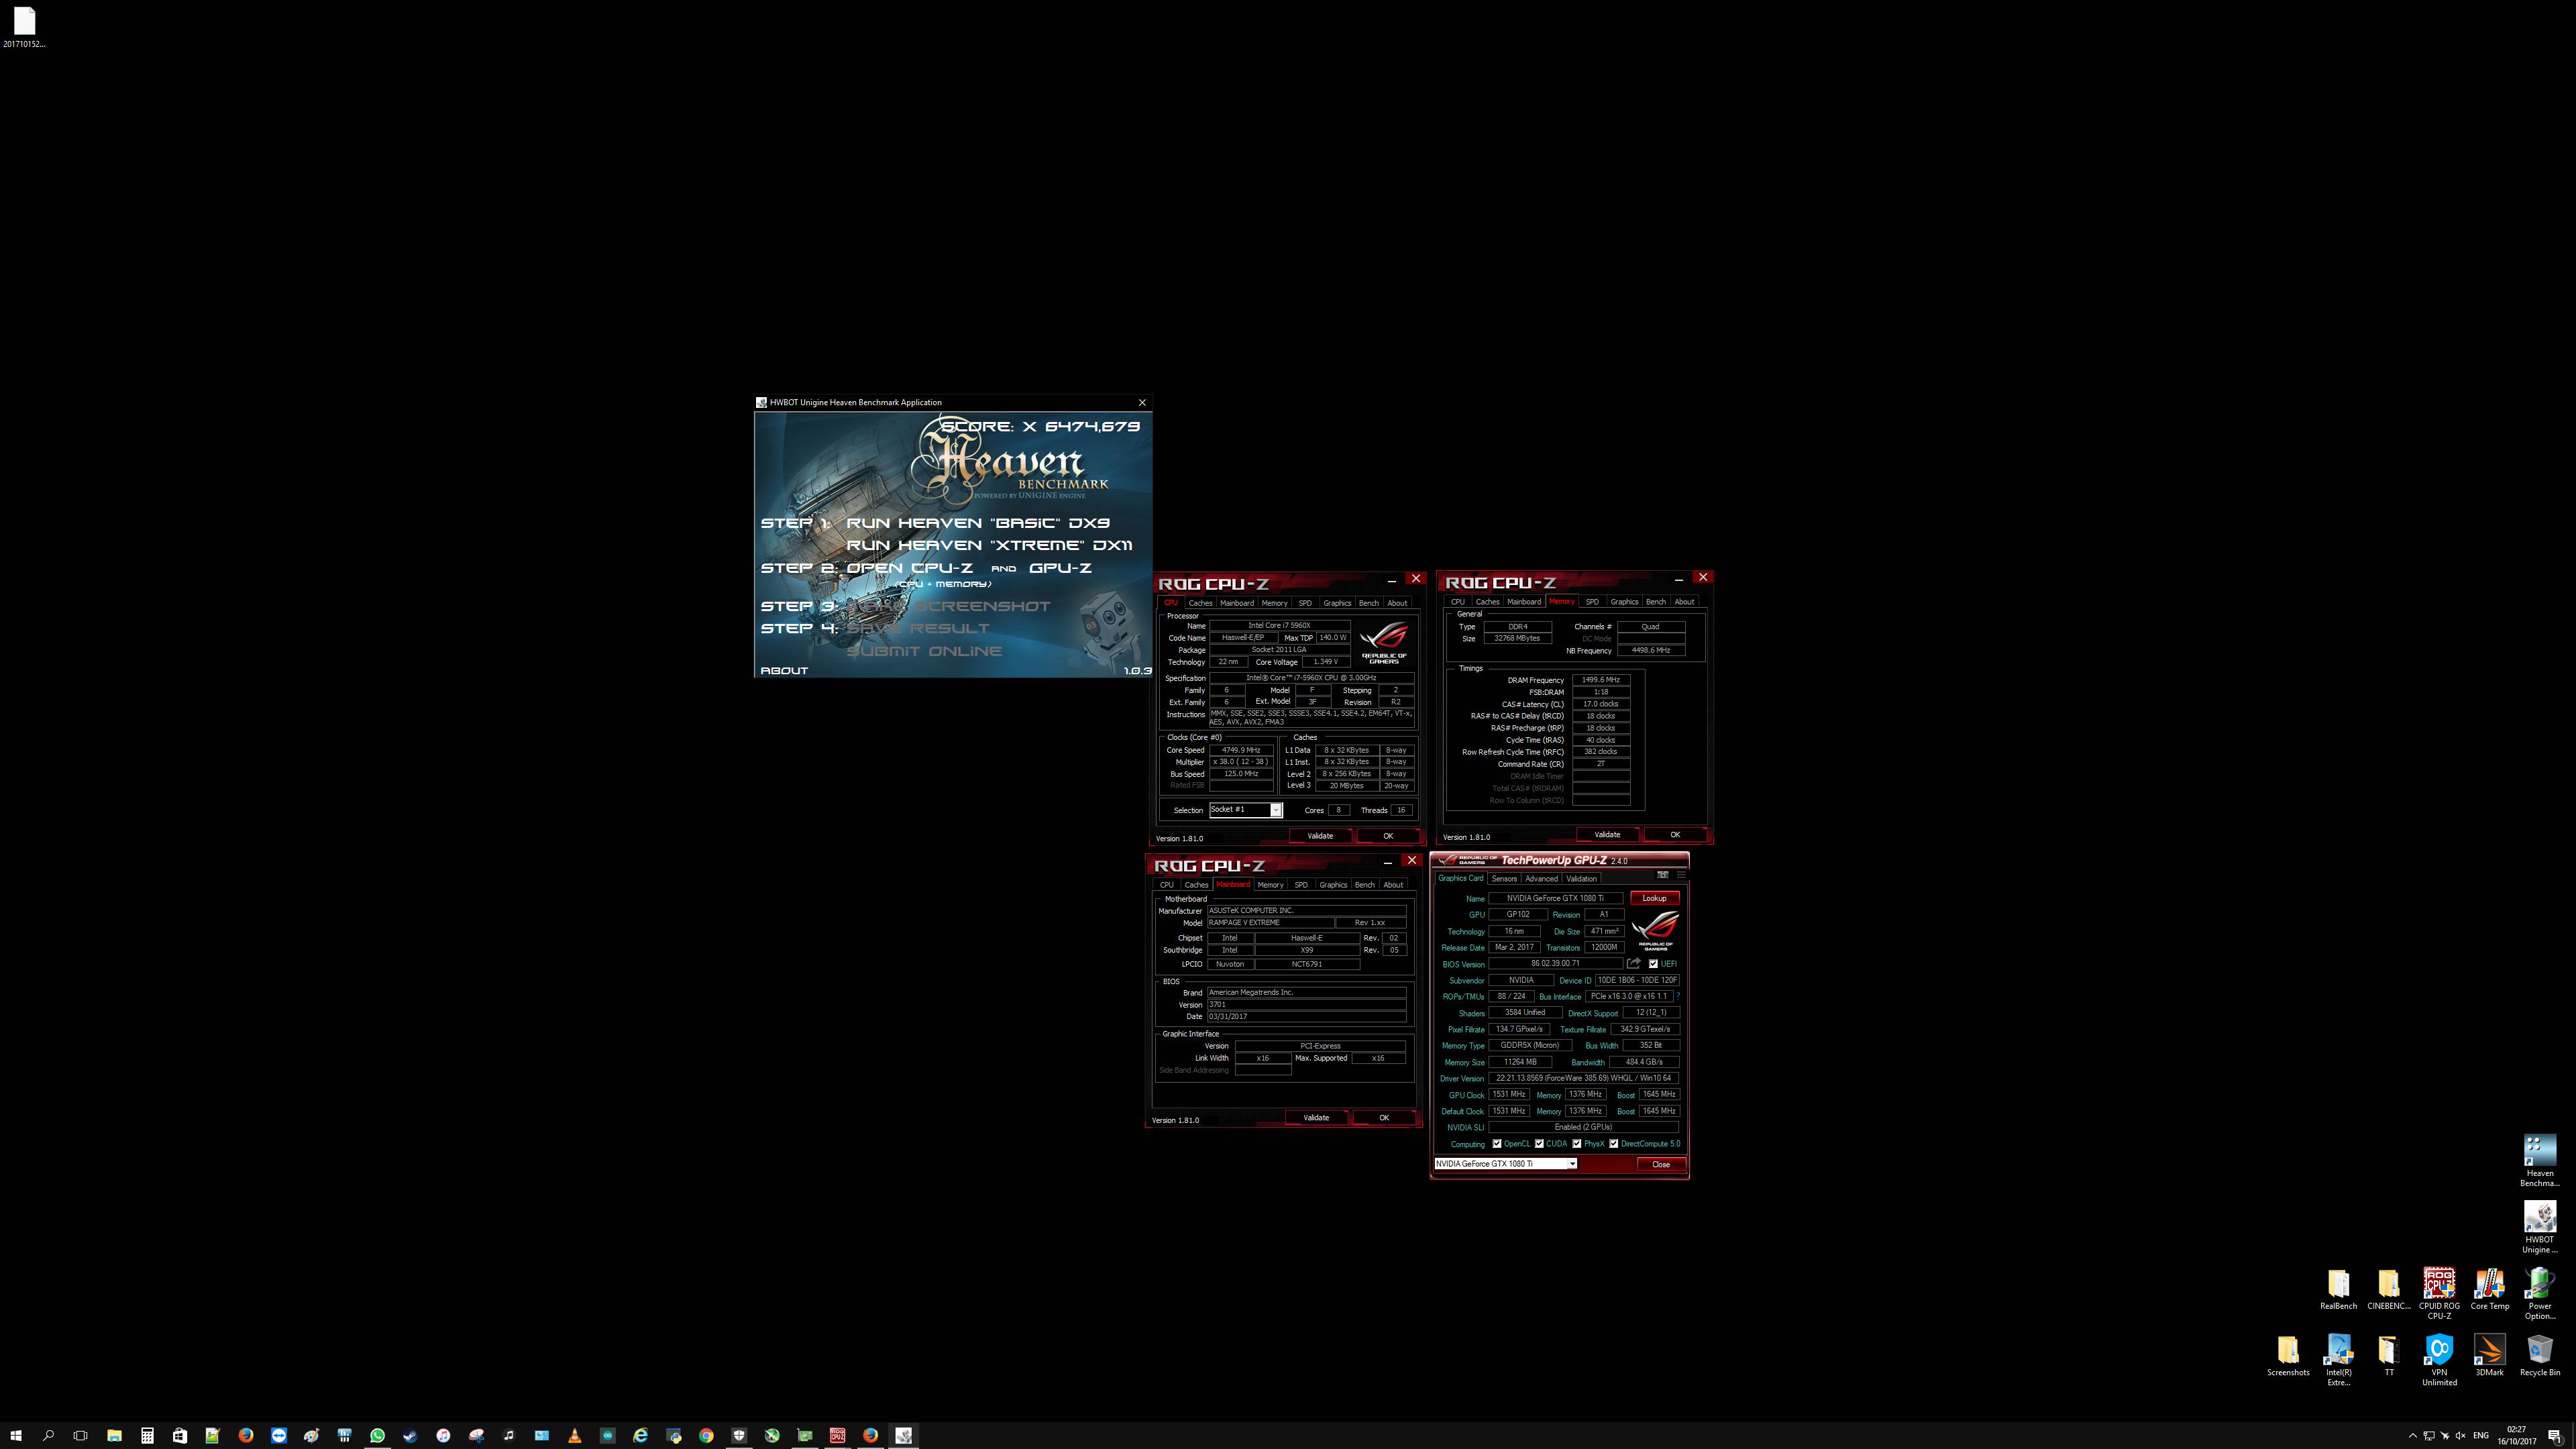Open SPD tab in the Memory CPU-Z window
The height and width of the screenshot is (1449, 2576).
click(x=1592, y=602)
